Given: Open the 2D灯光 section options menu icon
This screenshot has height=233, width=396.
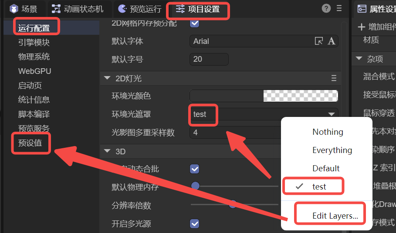Looking at the screenshot, I should tap(334, 78).
